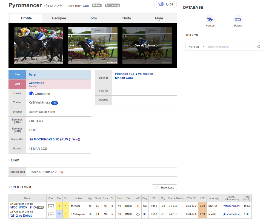Click L3F value 37.3

202,214
